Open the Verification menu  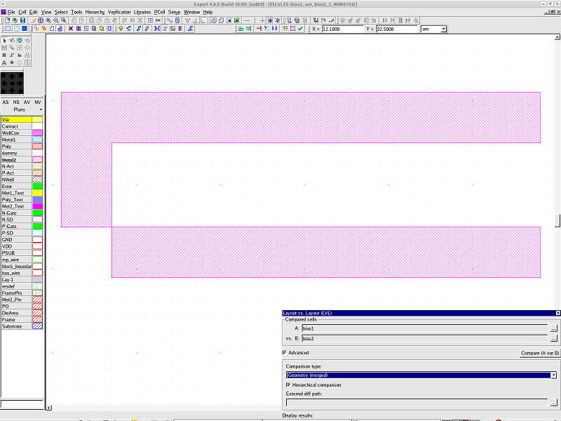(x=119, y=12)
